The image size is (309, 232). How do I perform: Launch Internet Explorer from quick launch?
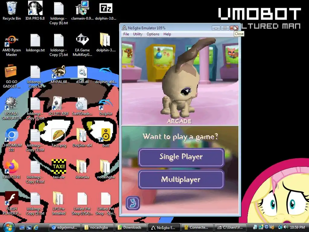[x=36, y=227]
